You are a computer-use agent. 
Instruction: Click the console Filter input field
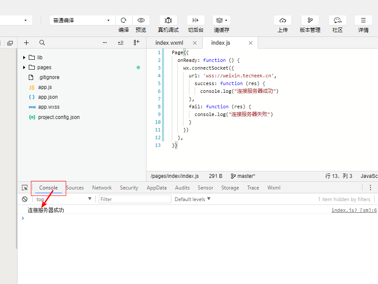click(135, 199)
